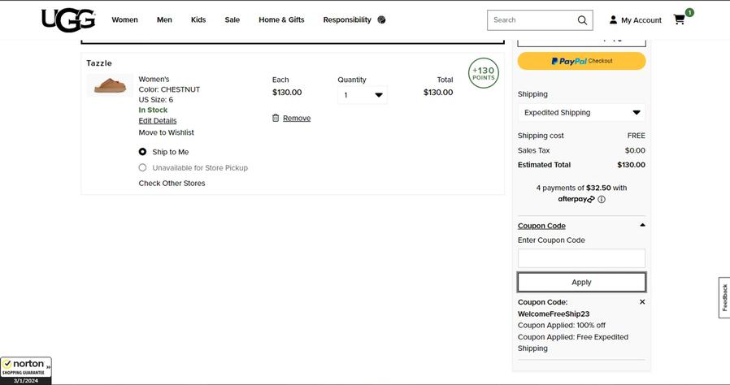Select the Unavailable for Store Pickup radio

(142, 167)
